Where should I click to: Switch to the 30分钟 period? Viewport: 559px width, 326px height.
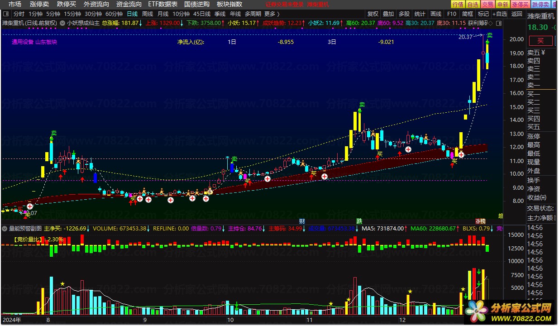click(x=93, y=14)
